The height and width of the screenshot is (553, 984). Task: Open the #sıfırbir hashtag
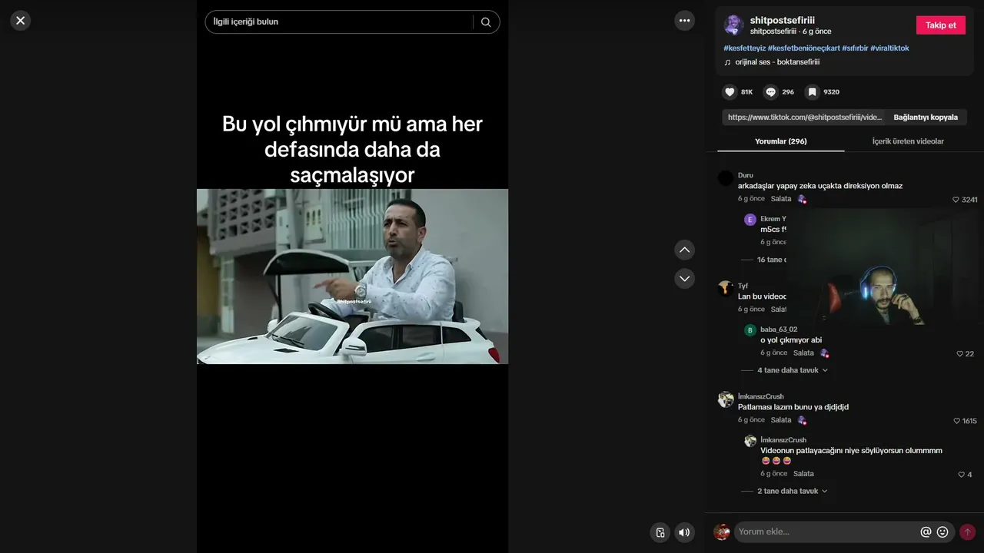(x=855, y=48)
